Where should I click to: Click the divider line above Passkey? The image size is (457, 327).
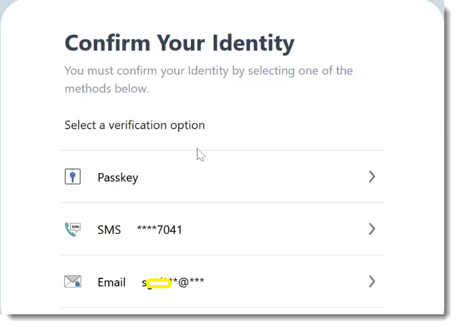click(222, 150)
